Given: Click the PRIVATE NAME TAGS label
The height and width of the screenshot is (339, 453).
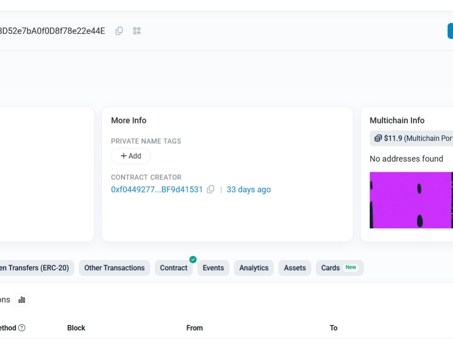Looking at the screenshot, I should [x=146, y=141].
